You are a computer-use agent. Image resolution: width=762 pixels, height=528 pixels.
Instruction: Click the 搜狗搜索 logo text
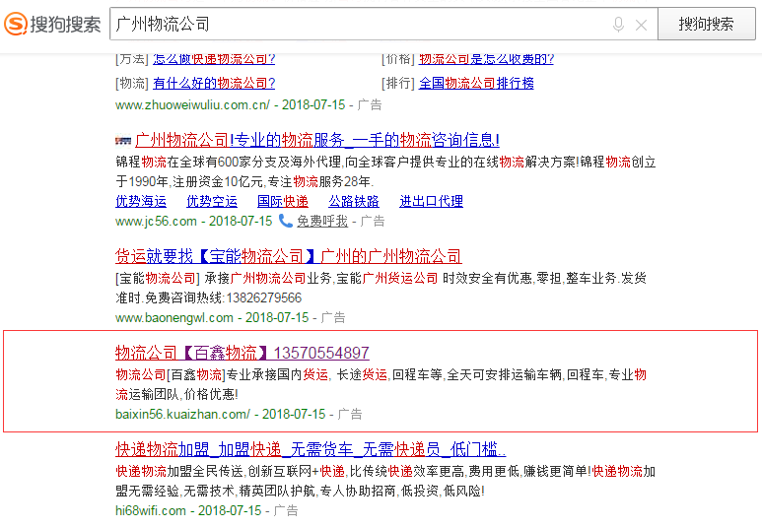66,25
